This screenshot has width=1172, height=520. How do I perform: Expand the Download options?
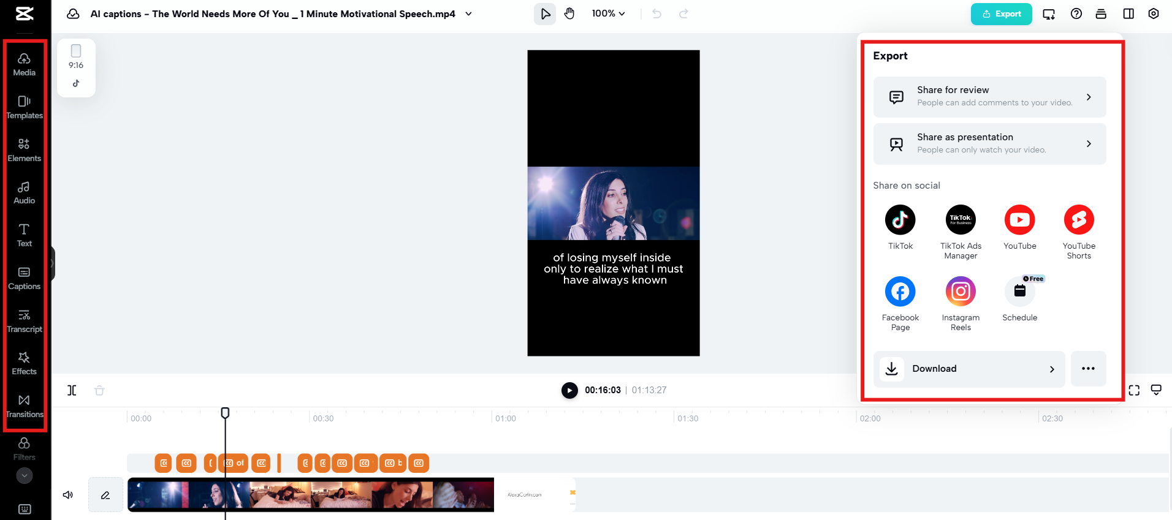(x=968, y=369)
